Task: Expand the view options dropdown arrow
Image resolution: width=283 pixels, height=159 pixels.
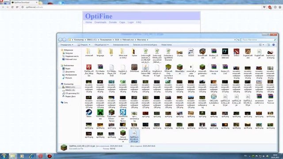Action: tap(264, 45)
